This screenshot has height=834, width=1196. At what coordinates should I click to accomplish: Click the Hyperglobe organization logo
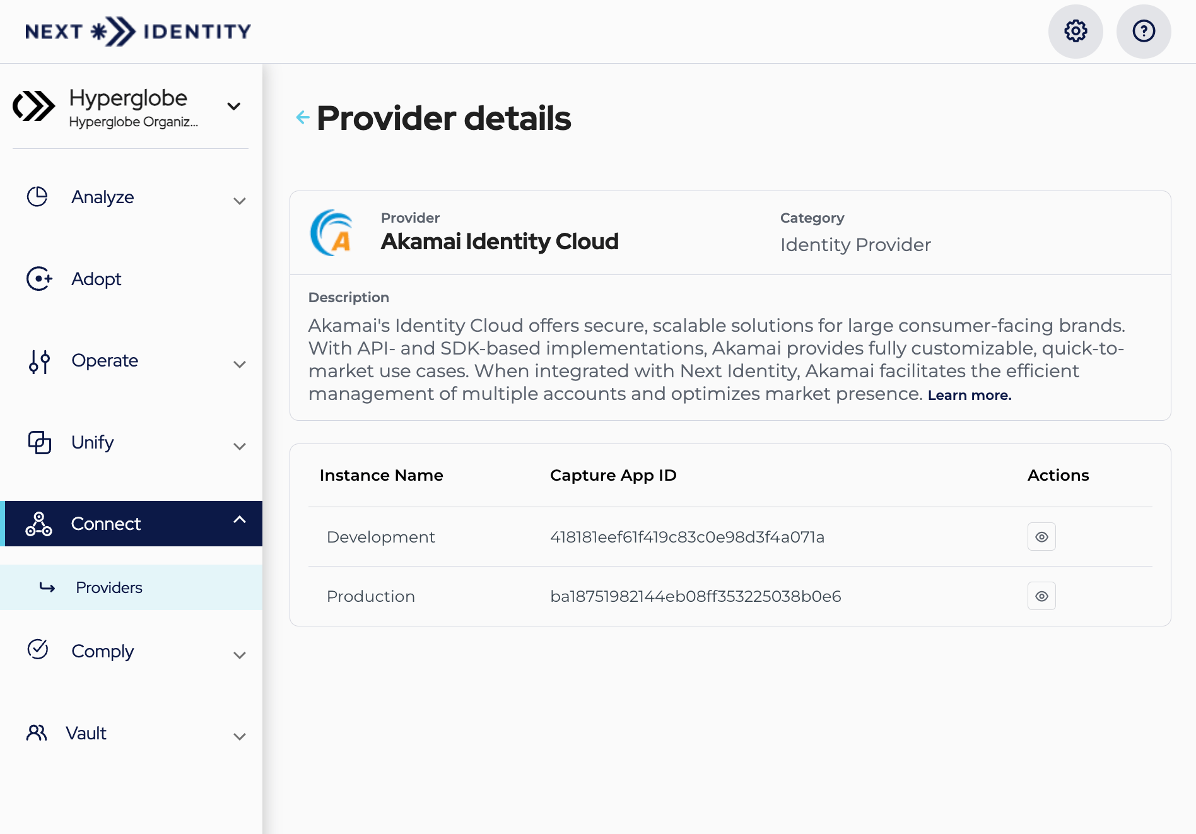[34, 106]
